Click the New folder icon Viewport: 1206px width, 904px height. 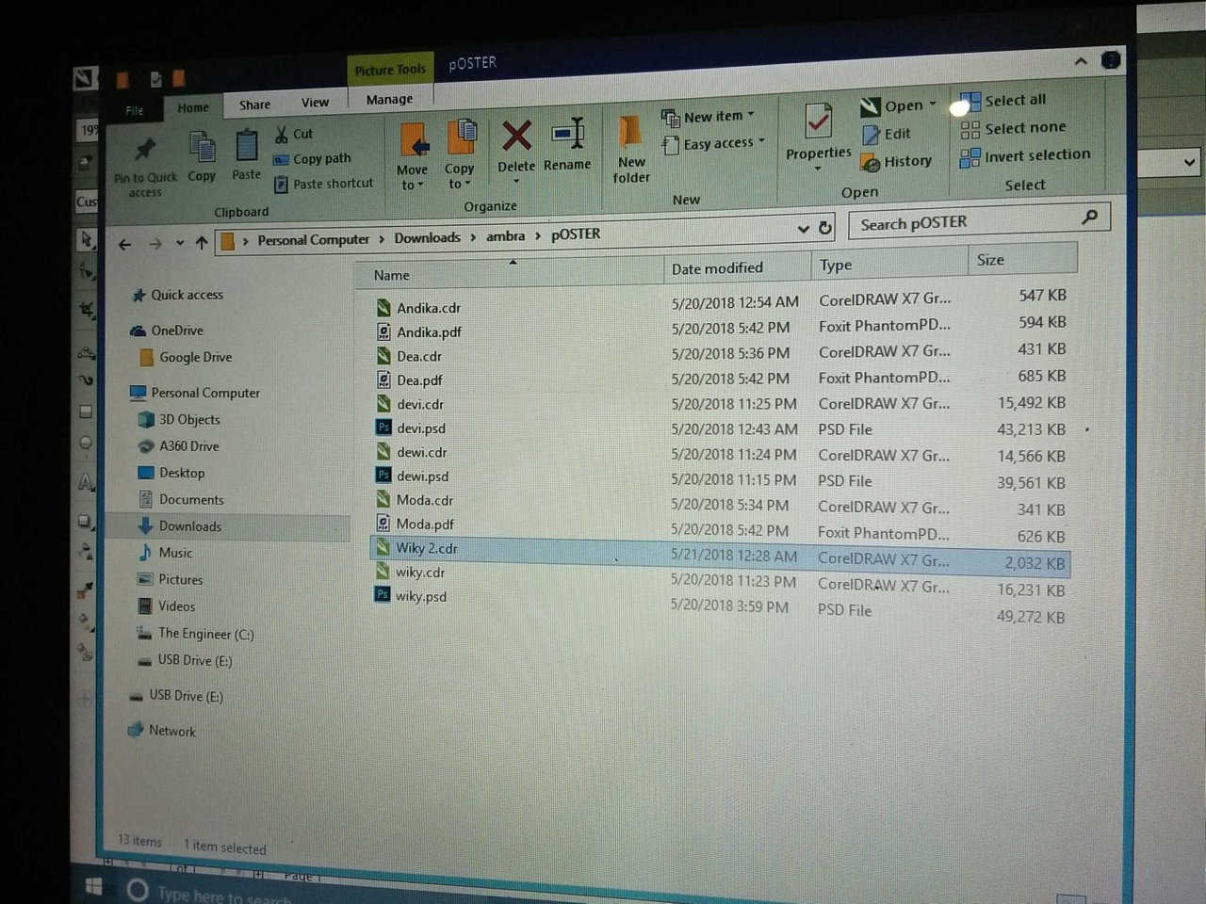(x=630, y=134)
